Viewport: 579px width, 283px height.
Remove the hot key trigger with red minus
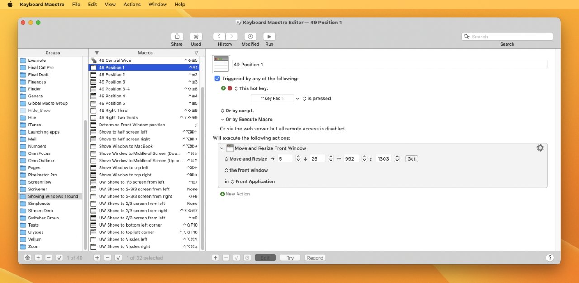(x=230, y=88)
